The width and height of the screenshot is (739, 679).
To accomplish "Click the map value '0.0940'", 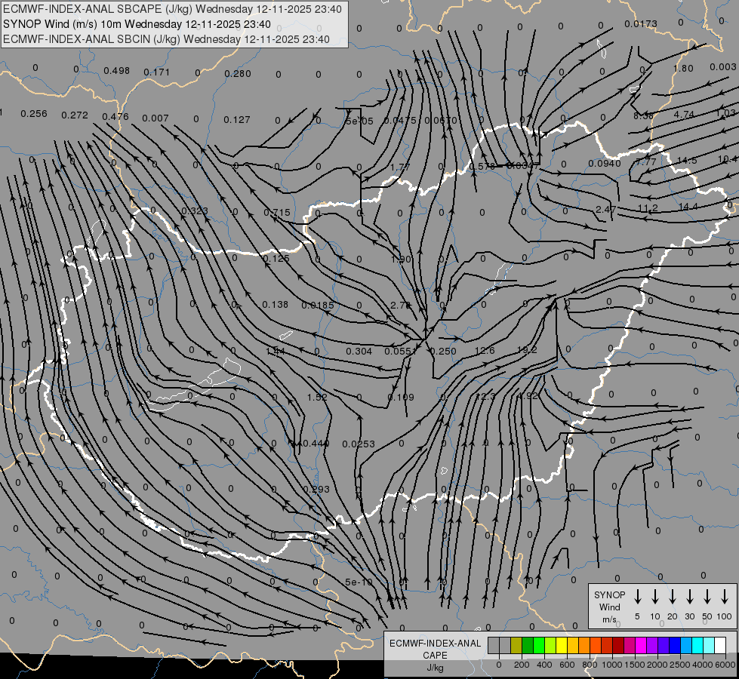I will click(x=605, y=164).
